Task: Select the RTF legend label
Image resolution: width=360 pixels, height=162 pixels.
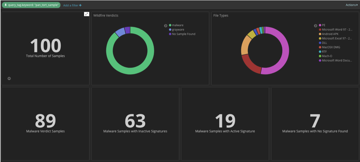Action: pos(324,52)
